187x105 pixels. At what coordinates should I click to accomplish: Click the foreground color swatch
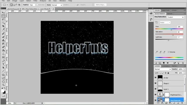tap(3, 91)
